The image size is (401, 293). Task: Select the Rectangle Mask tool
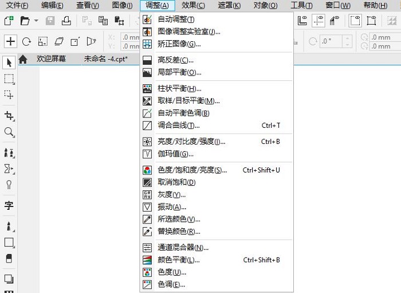9,79
